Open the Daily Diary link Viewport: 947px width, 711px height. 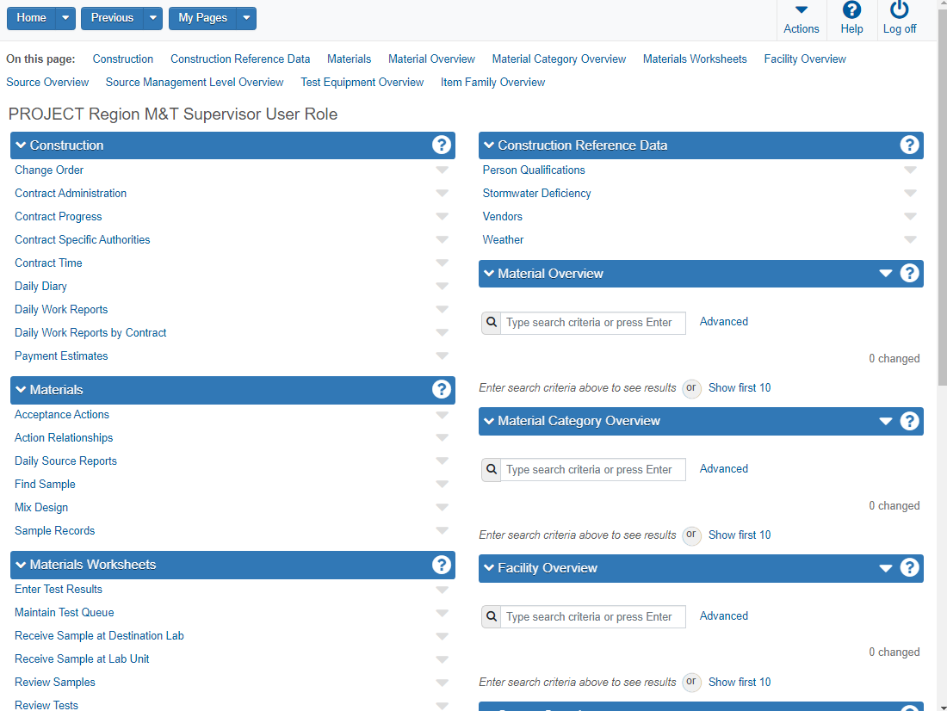(40, 287)
